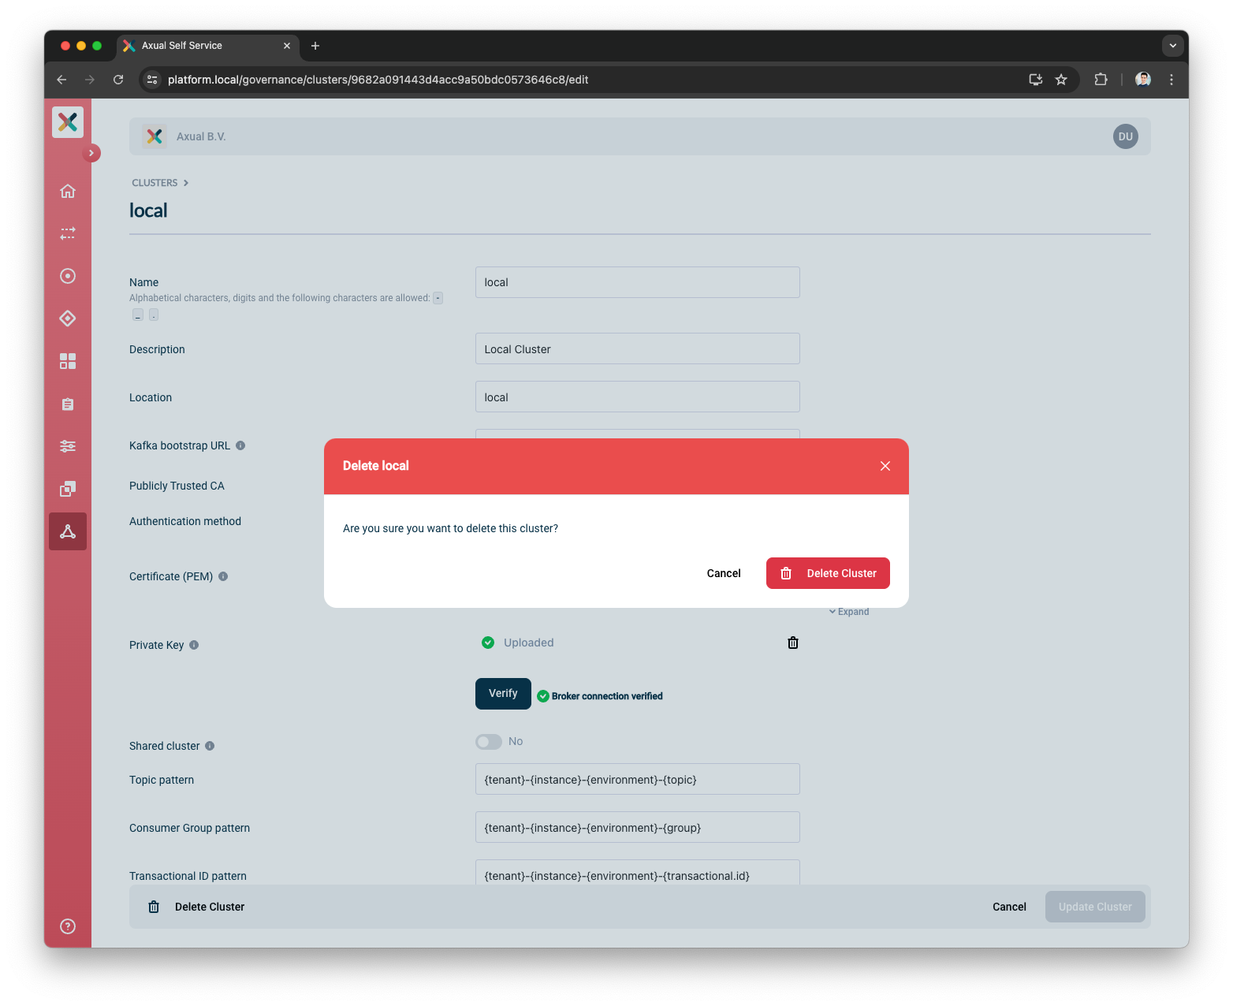Click the Transactional ID pattern field
This screenshot has height=1006, width=1233.
pyautogui.click(x=637, y=872)
